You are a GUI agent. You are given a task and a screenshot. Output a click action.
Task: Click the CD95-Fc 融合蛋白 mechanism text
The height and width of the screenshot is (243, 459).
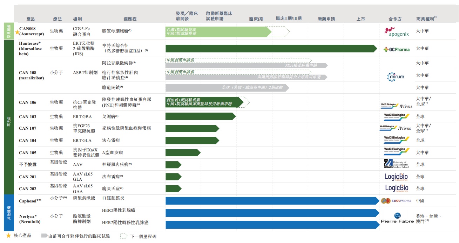pos(82,31)
